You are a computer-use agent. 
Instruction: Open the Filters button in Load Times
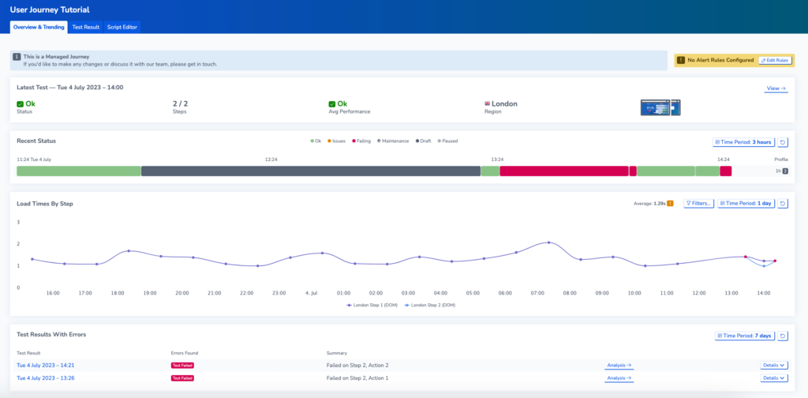pos(699,204)
